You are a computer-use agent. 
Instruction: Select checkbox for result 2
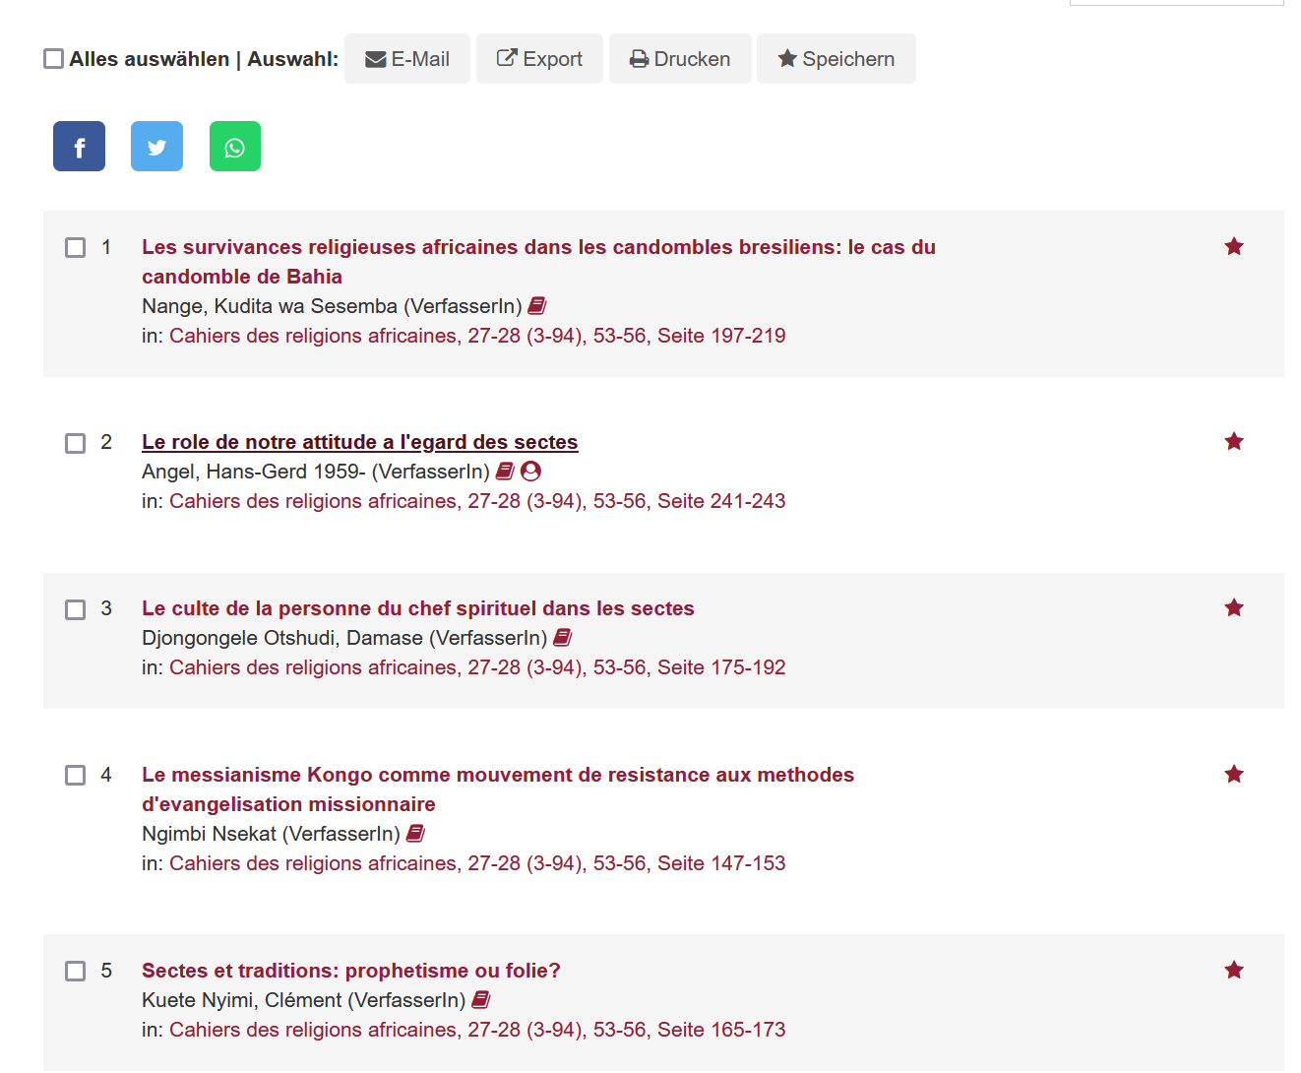coord(76,443)
